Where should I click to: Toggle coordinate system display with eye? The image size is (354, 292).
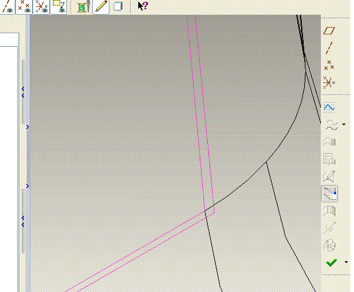(x=41, y=7)
